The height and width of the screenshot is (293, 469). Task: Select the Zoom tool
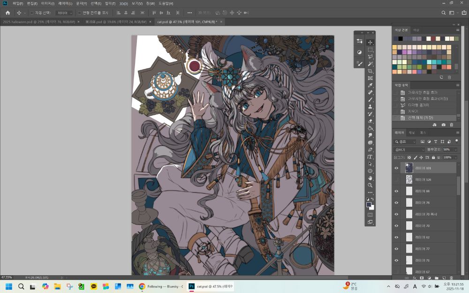(370, 185)
